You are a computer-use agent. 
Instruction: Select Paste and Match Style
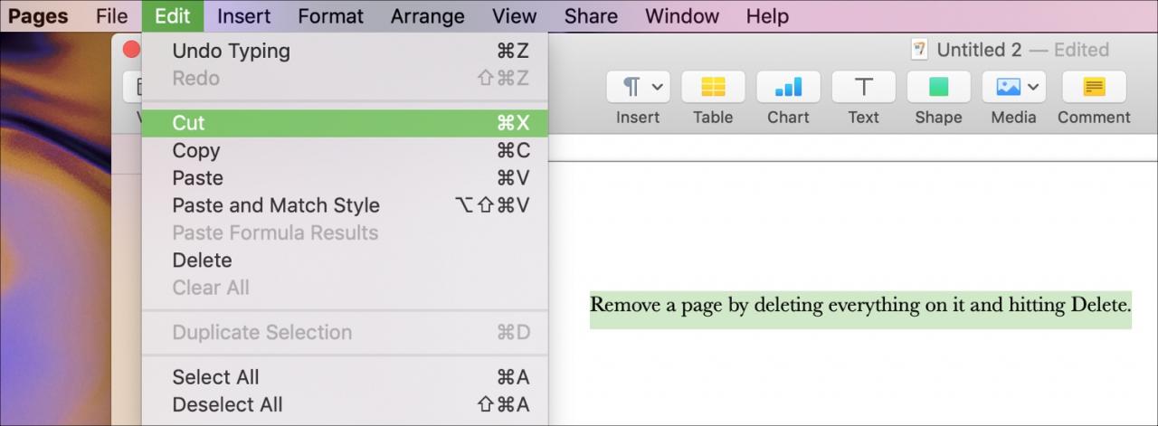345,205
